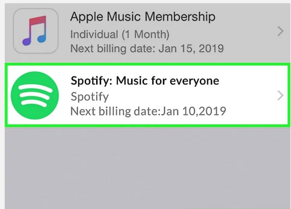The width and height of the screenshot is (291, 209).
Task: Click the white sound waves inside Spotify logo
Action: coord(35,95)
